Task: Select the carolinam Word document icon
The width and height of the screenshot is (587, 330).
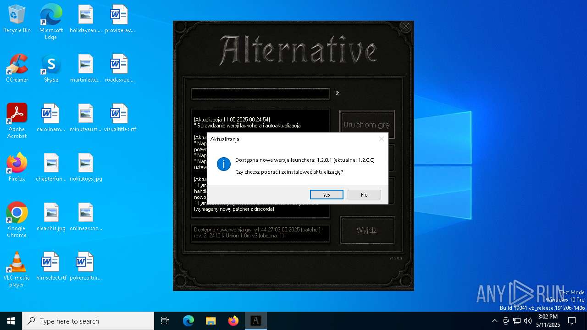Action: (x=51, y=118)
